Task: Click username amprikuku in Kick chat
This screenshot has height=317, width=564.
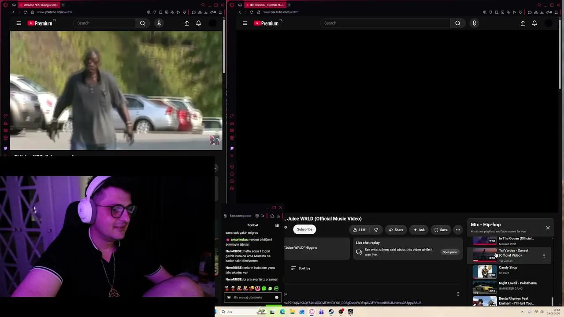Action: point(239,240)
